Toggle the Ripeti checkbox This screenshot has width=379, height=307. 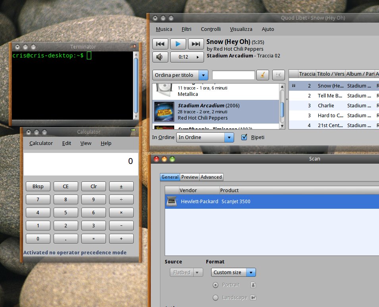pos(244,137)
